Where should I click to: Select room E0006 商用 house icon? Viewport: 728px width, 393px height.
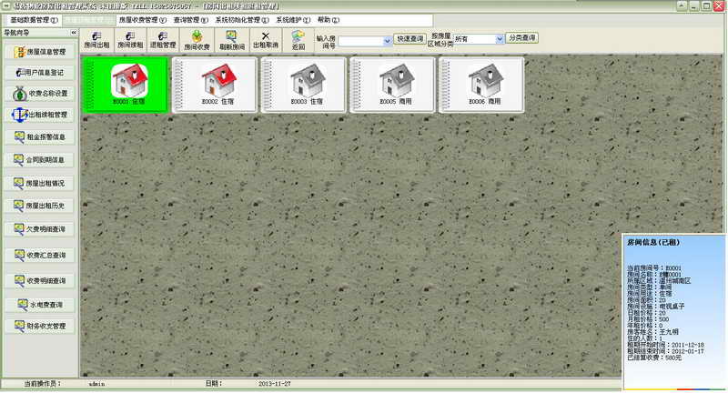click(x=480, y=84)
